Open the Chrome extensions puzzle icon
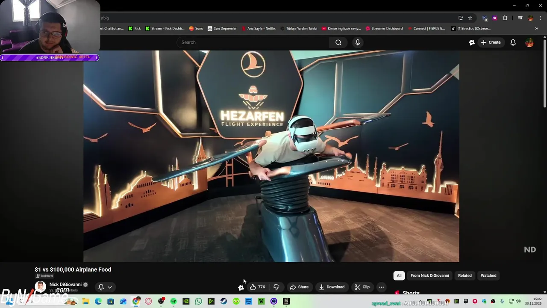 point(505,18)
